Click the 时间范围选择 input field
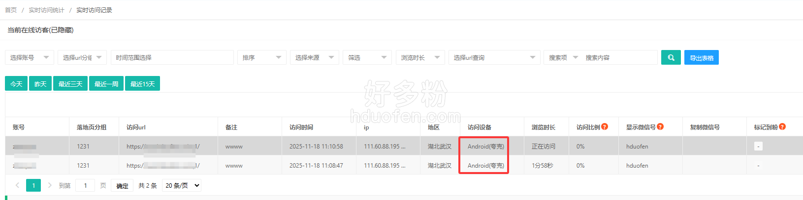Viewport: 803px width, 200px height. tap(172, 57)
